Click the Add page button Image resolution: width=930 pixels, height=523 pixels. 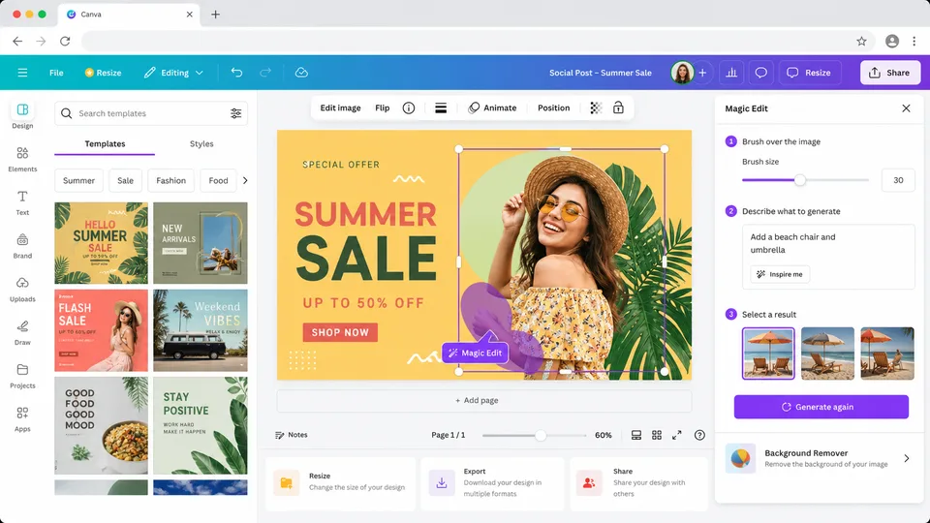pos(484,400)
